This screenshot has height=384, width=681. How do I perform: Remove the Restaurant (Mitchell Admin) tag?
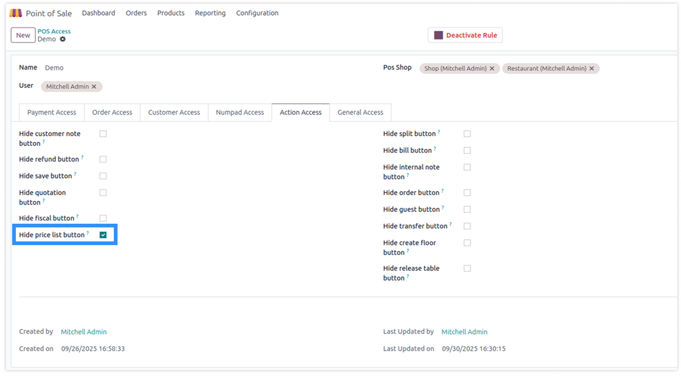coord(592,69)
